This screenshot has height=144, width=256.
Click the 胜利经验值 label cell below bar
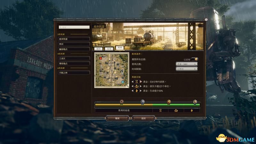coord(124,110)
